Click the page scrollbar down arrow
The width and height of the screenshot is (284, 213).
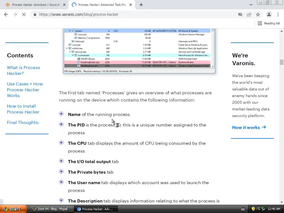pos(282,202)
